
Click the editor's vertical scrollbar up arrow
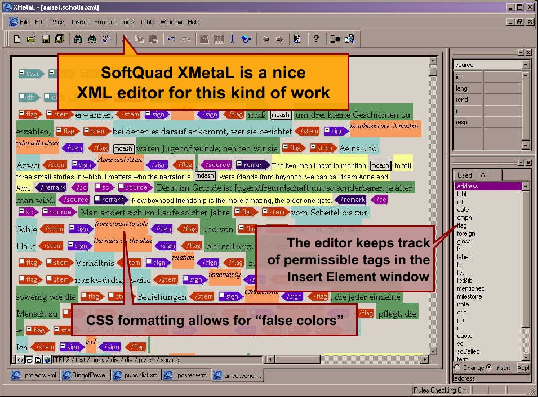click(x=433, y=61)
